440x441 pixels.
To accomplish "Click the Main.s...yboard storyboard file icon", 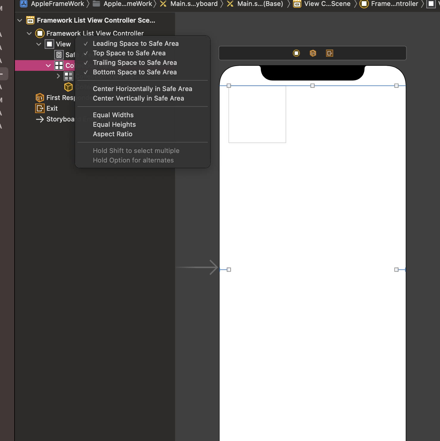I will (x=163, y=4).
